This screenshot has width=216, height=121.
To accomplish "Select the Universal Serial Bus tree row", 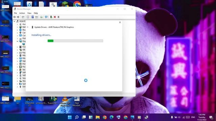I will (x=22, y=87).
